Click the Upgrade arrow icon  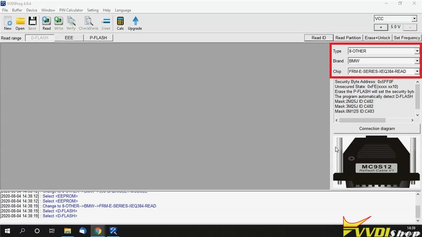point(135,23)
